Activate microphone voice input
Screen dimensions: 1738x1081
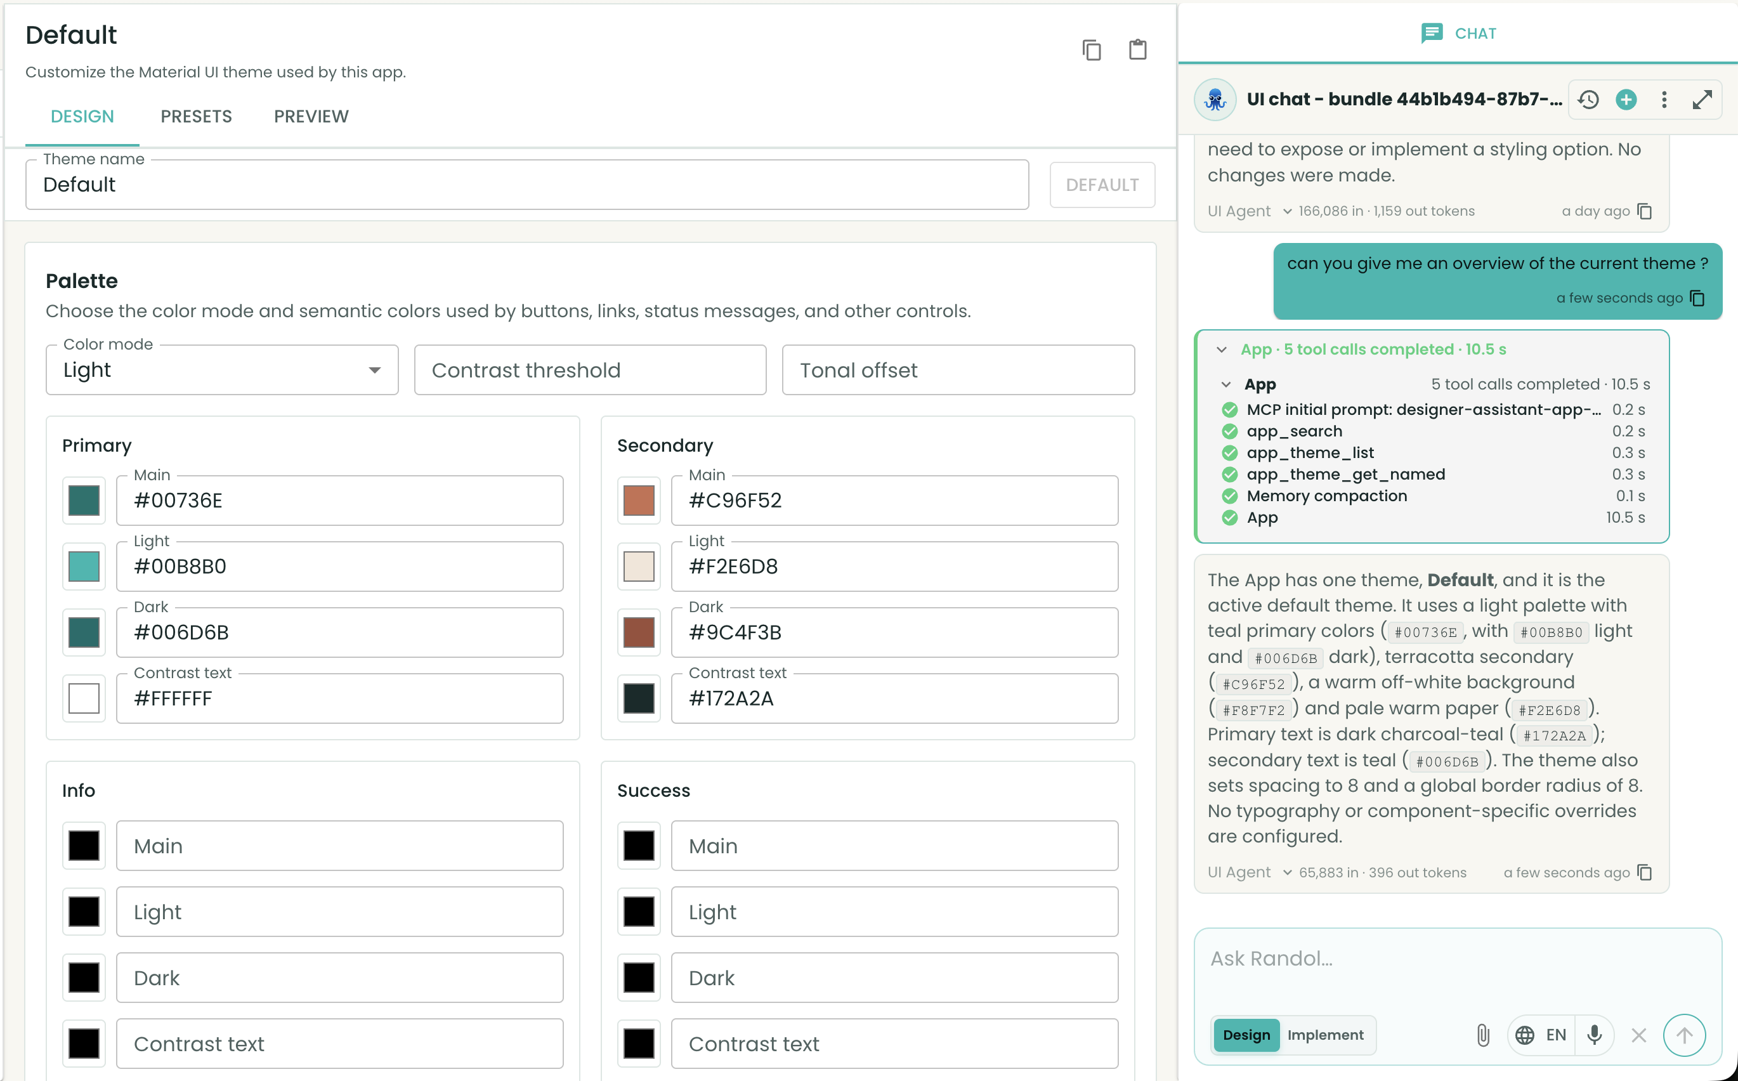pos(1593,1035)
